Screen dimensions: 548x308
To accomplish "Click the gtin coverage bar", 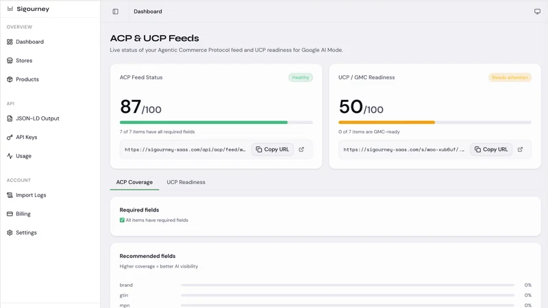I will (347, 295).
